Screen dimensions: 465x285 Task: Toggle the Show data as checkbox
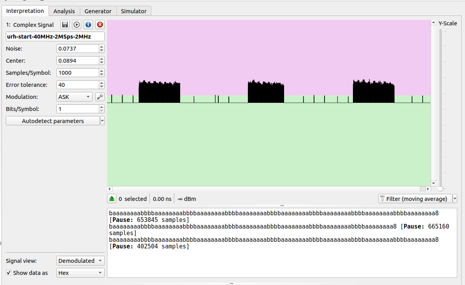(9, 273)
